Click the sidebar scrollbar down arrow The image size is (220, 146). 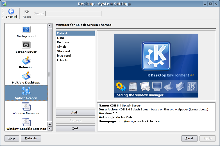[x=50, y=129]
